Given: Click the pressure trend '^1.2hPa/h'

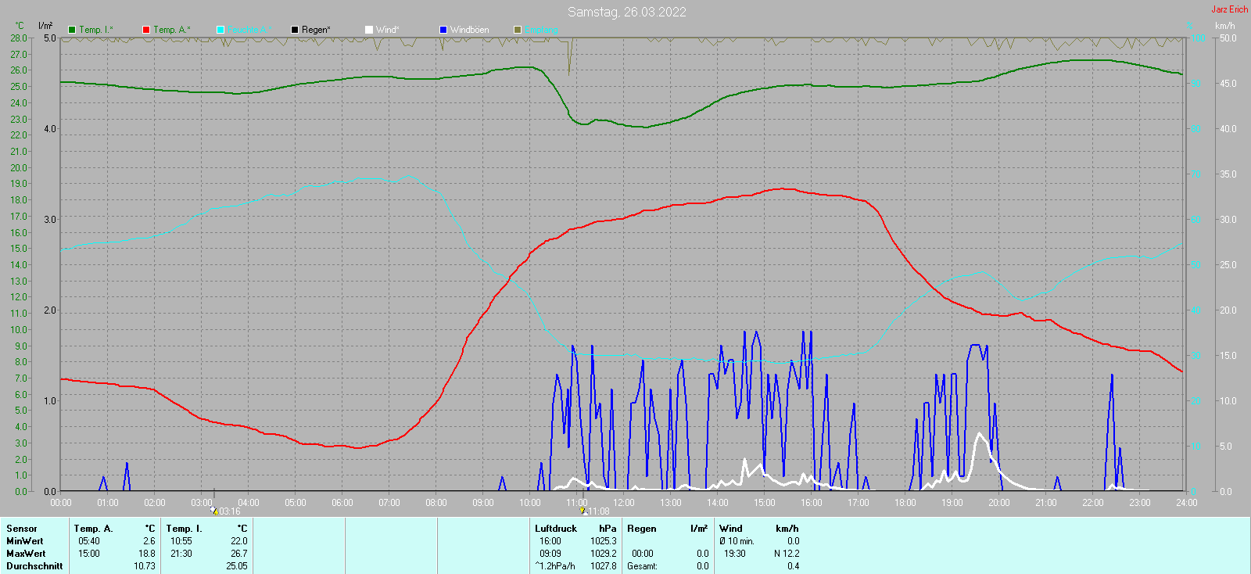Looking at the screenshot, I should tap(555, 566).
